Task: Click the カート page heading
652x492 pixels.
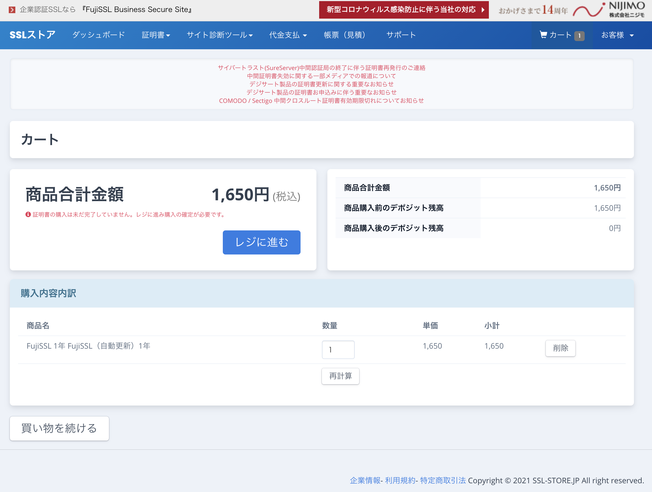Action: pyautogui.click(x=40, y=140)
